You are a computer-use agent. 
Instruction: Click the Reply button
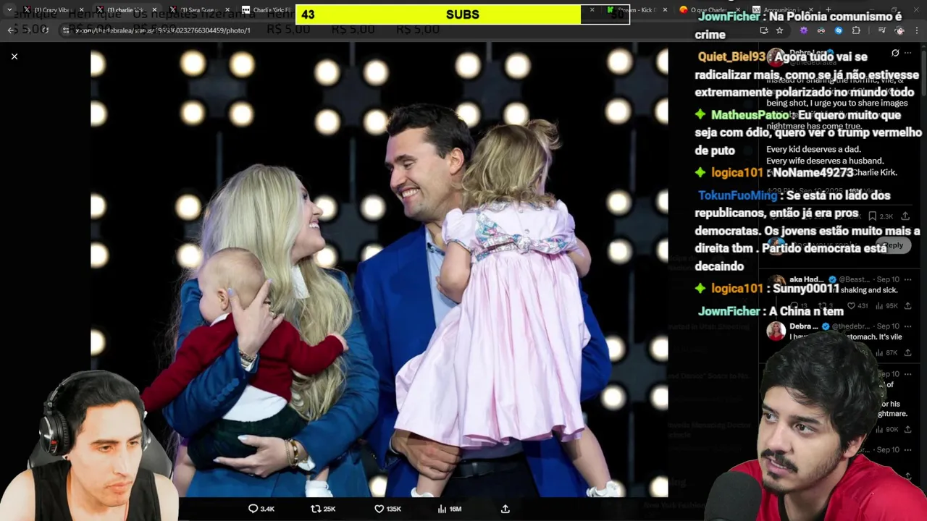(x=894, y=245)
